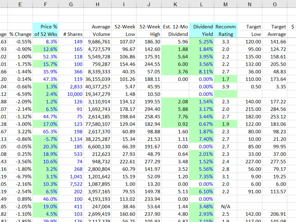Select column J header
The height and width of the screenshot is (222, 296).
pos(149,4)
